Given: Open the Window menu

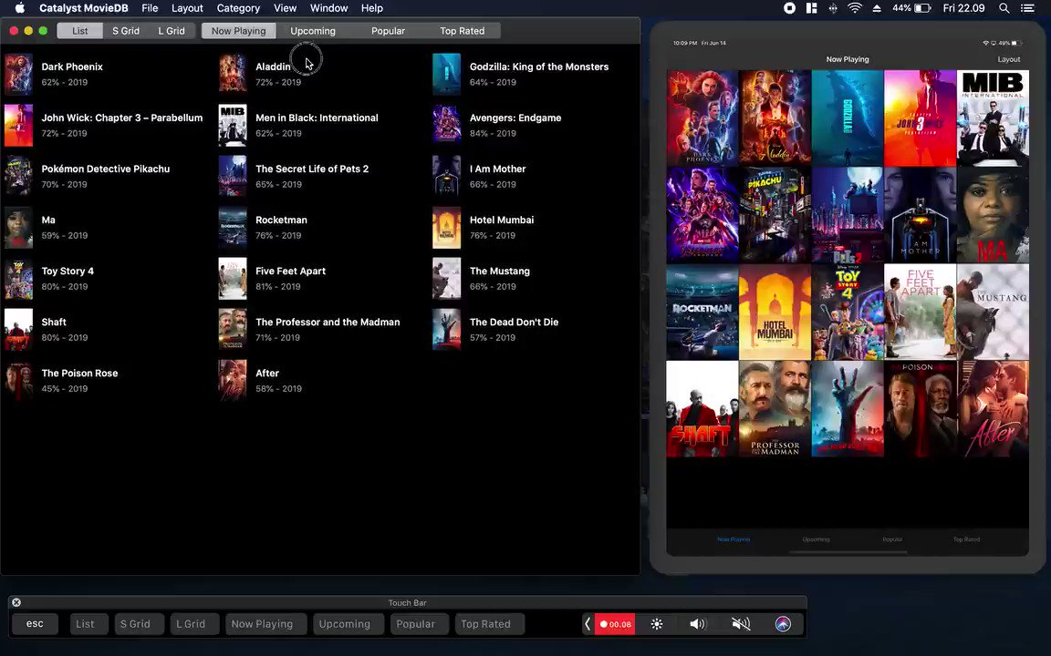Looking at the screenshot, I should (328, 8).
